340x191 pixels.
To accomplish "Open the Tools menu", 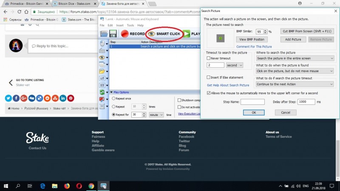I will coord(130,25).
